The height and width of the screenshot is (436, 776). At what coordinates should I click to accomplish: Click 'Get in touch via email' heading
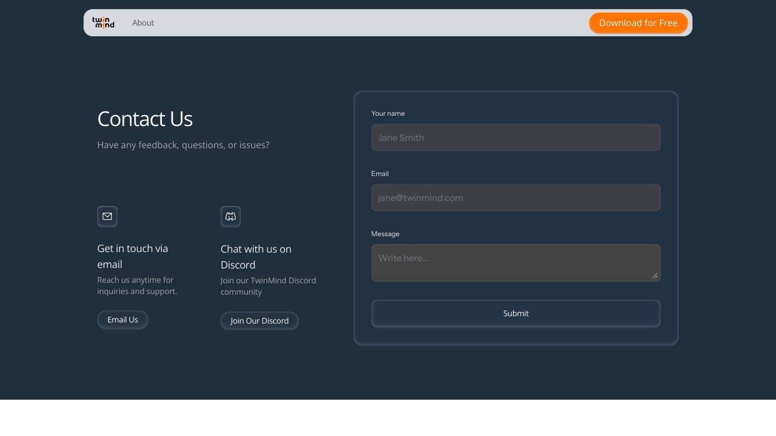[x=132, y=256]
